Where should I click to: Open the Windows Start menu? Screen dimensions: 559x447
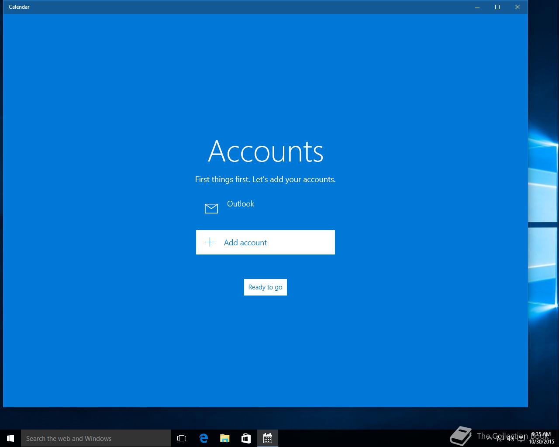[10, 438]
